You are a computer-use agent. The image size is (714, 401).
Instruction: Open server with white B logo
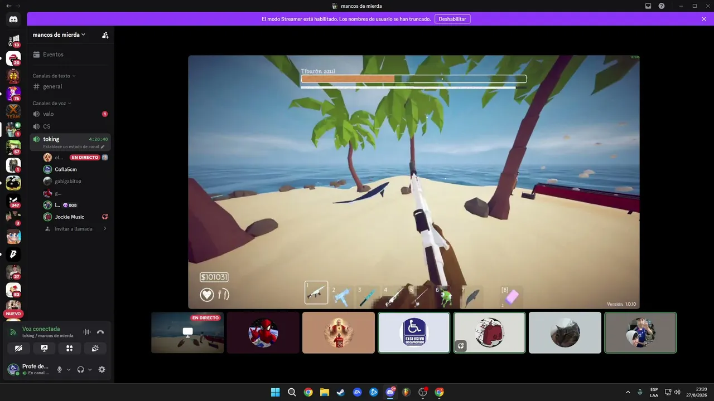click(x=13, y=254)
